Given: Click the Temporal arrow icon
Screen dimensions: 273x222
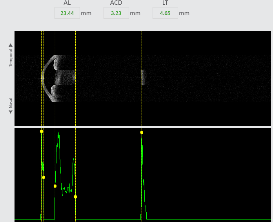Looking at the screenshot, I should (11, 45).
